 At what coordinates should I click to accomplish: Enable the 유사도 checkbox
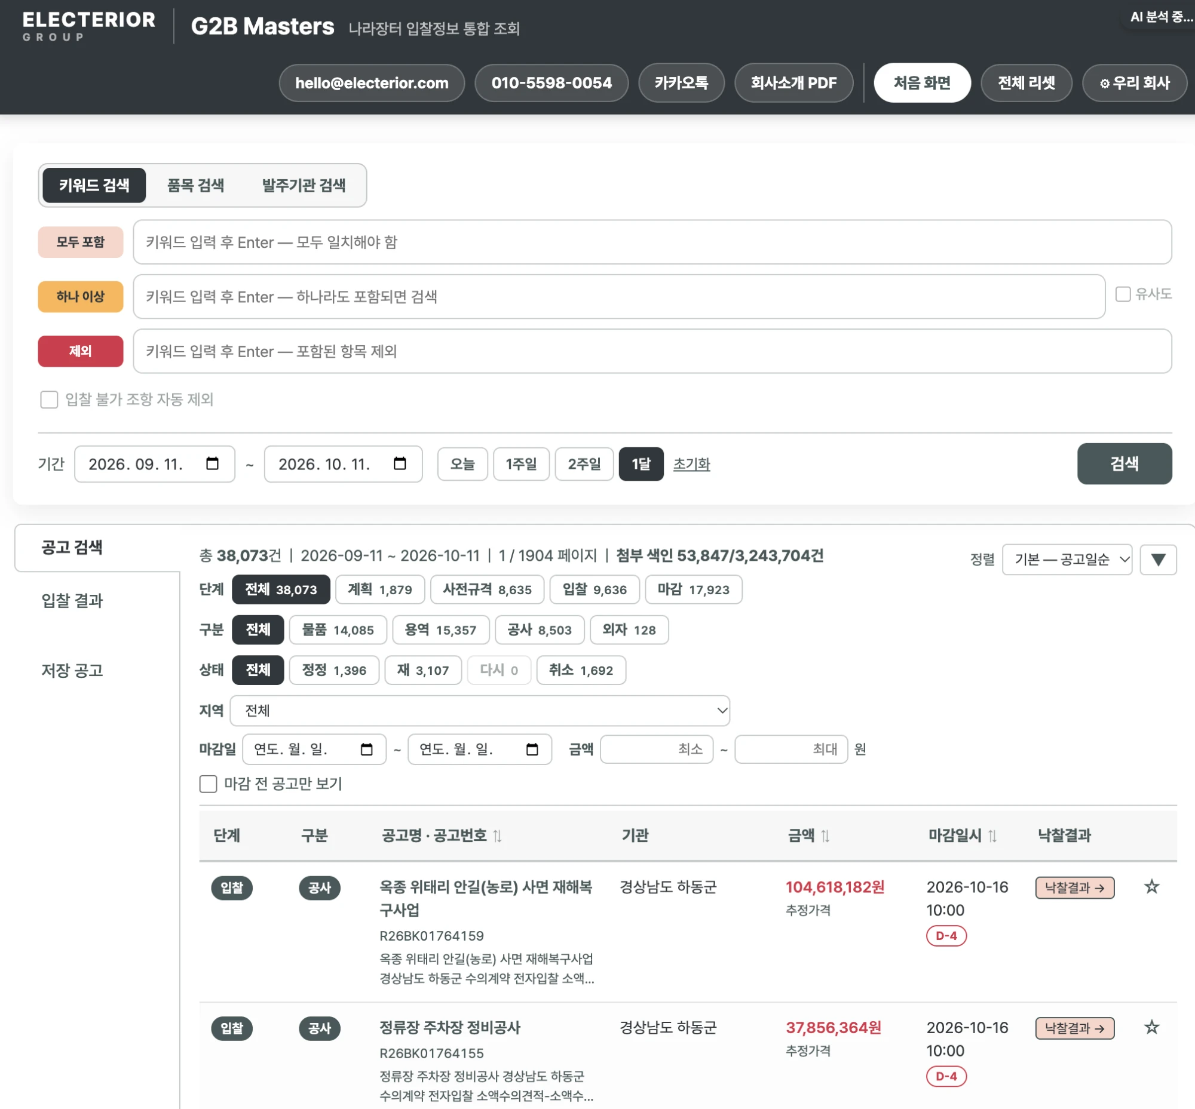(x=1122, y=294)
